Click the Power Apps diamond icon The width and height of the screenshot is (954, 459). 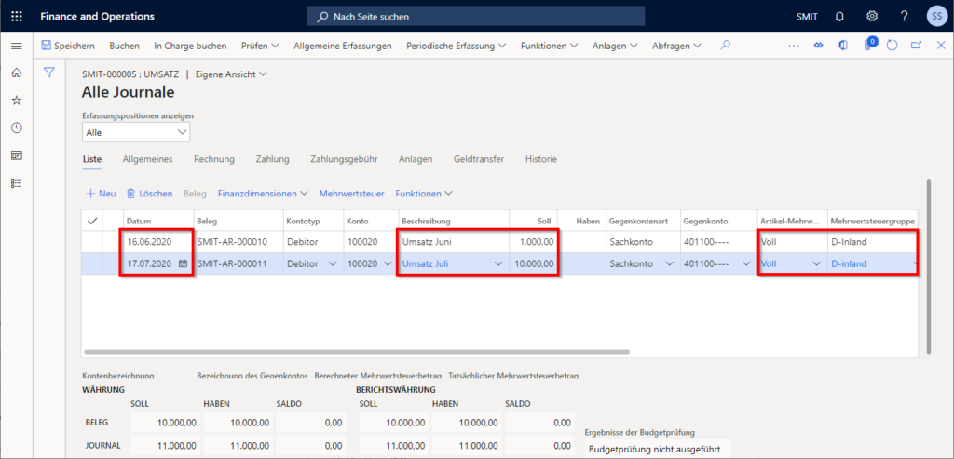click(819, 46)
